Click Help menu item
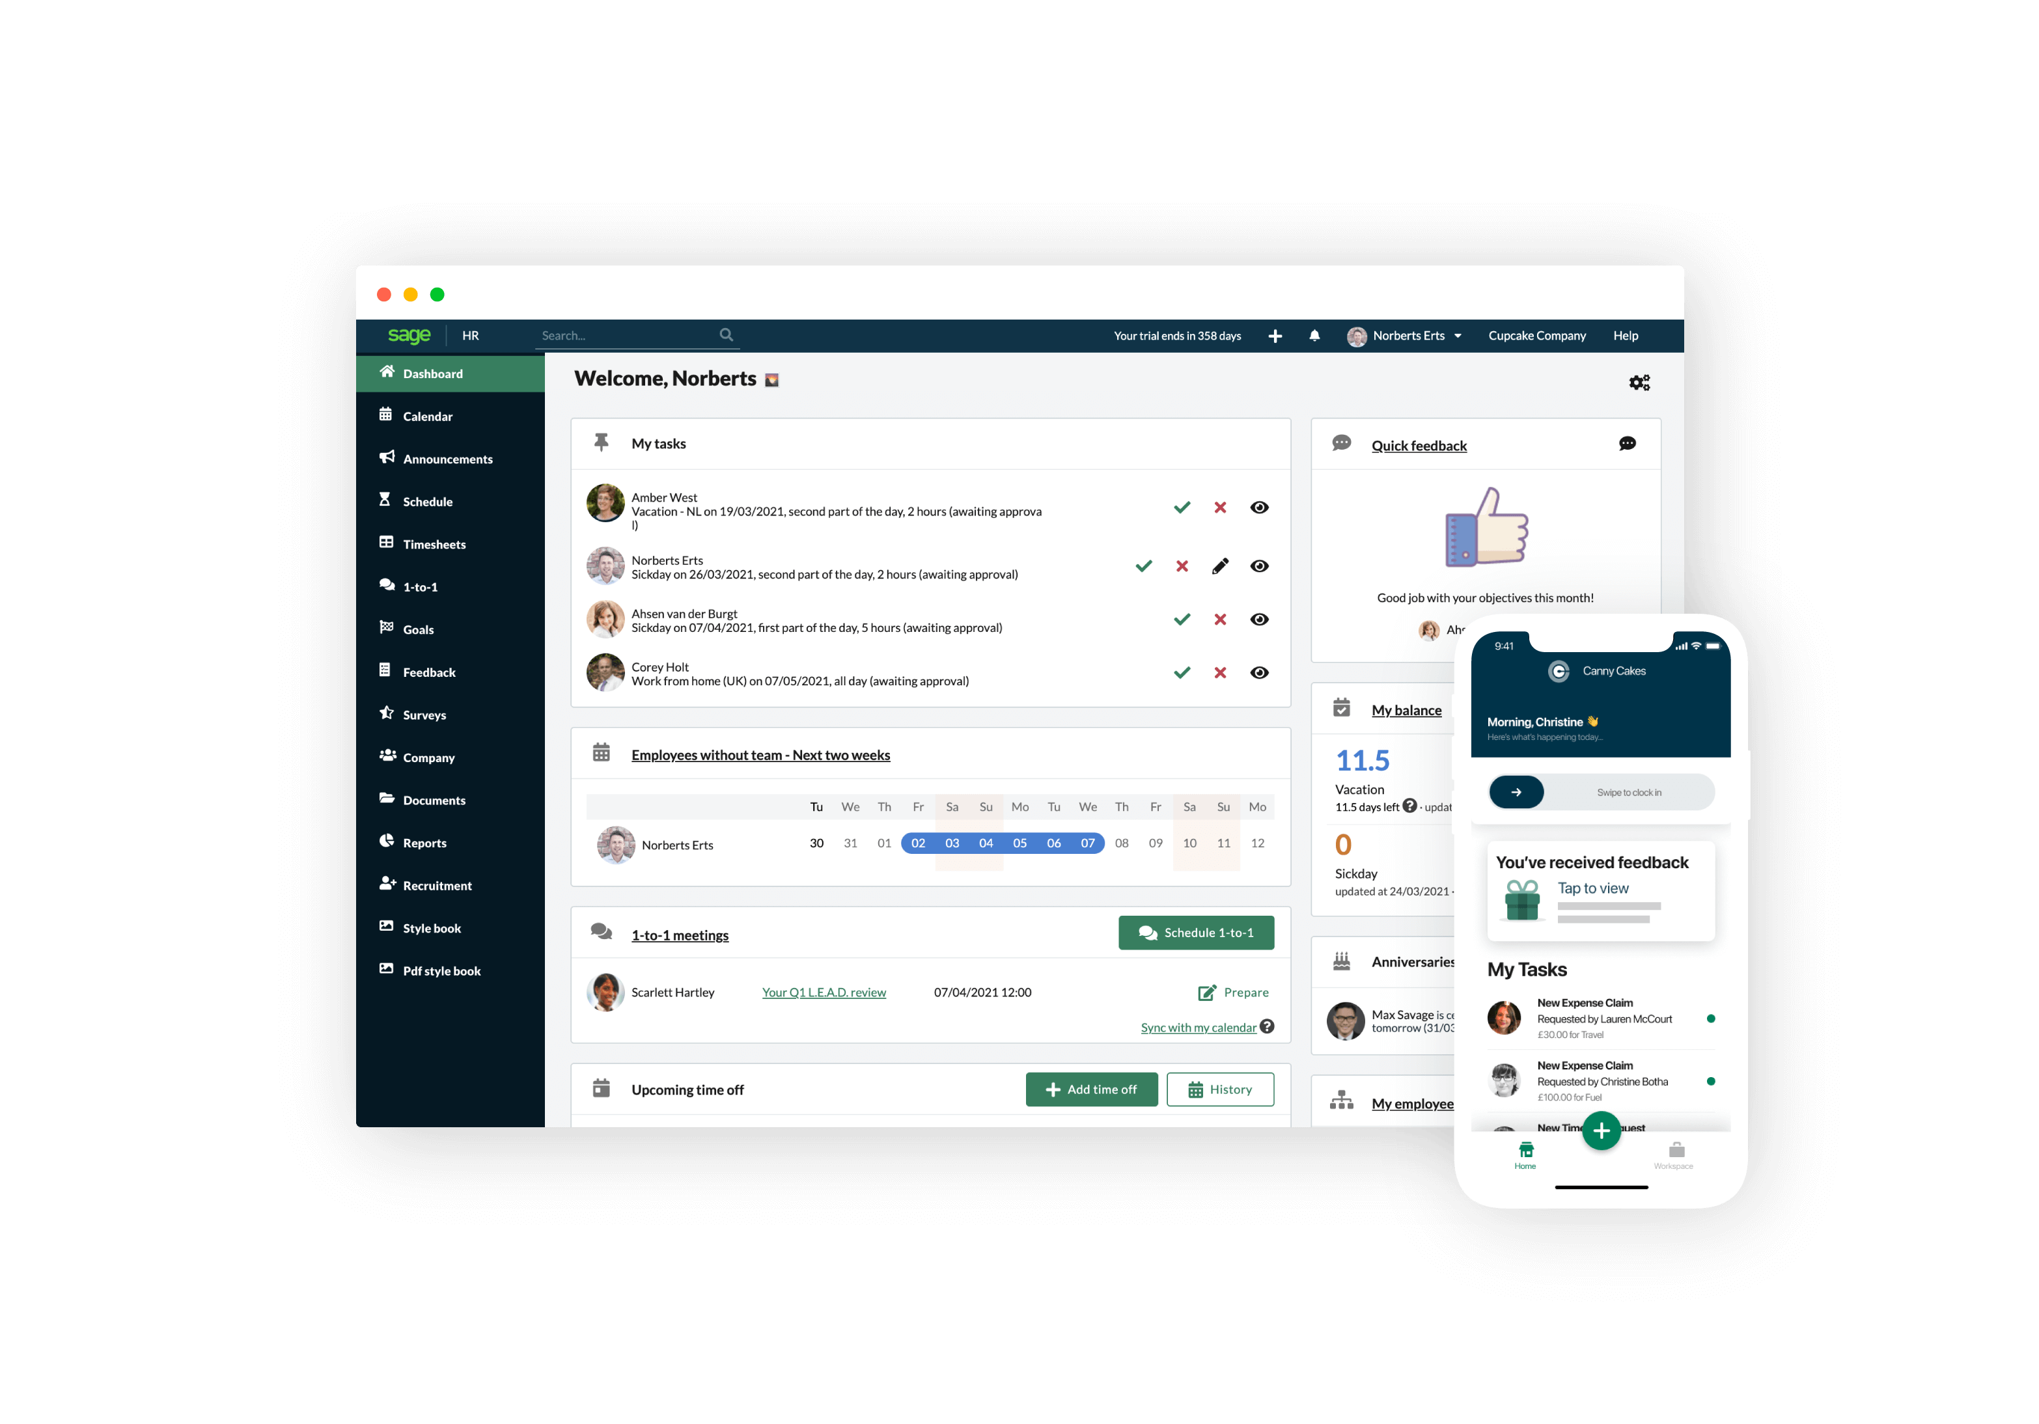This screenshot has height=1424, width=2039. (1627, 335)
